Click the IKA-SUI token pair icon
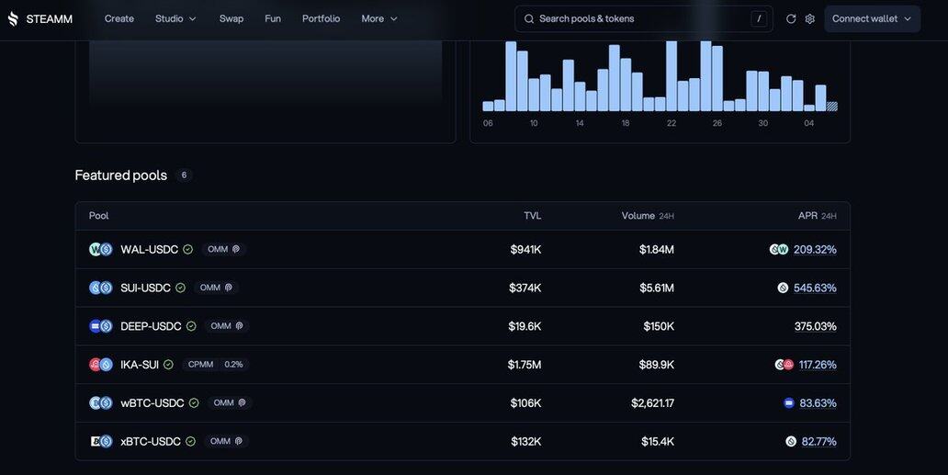The image size is (948, 475). 100,365
